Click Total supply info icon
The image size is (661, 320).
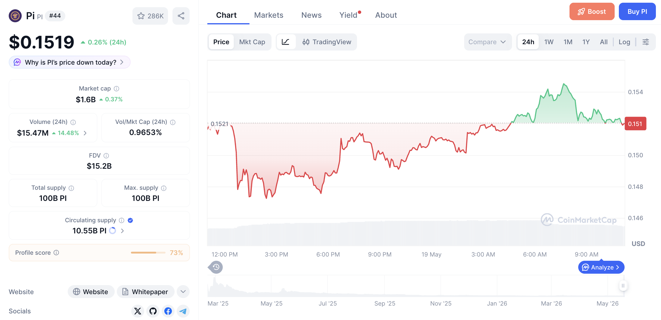point(71,188)
